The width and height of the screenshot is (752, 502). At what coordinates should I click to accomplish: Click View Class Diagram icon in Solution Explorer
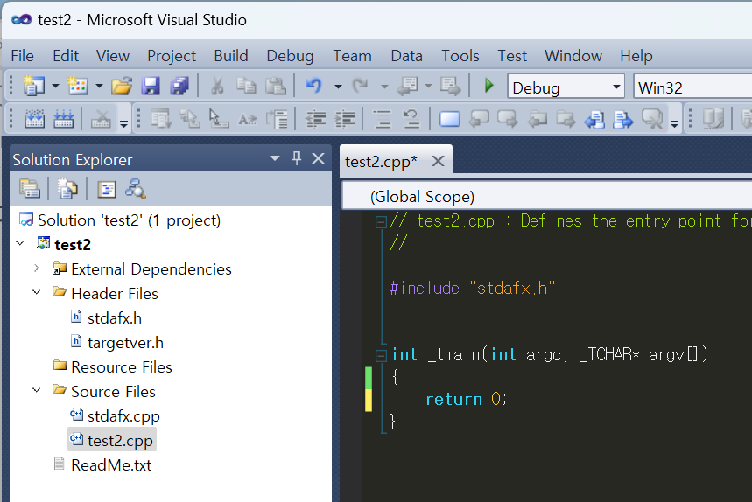click(x=135, y=189)
